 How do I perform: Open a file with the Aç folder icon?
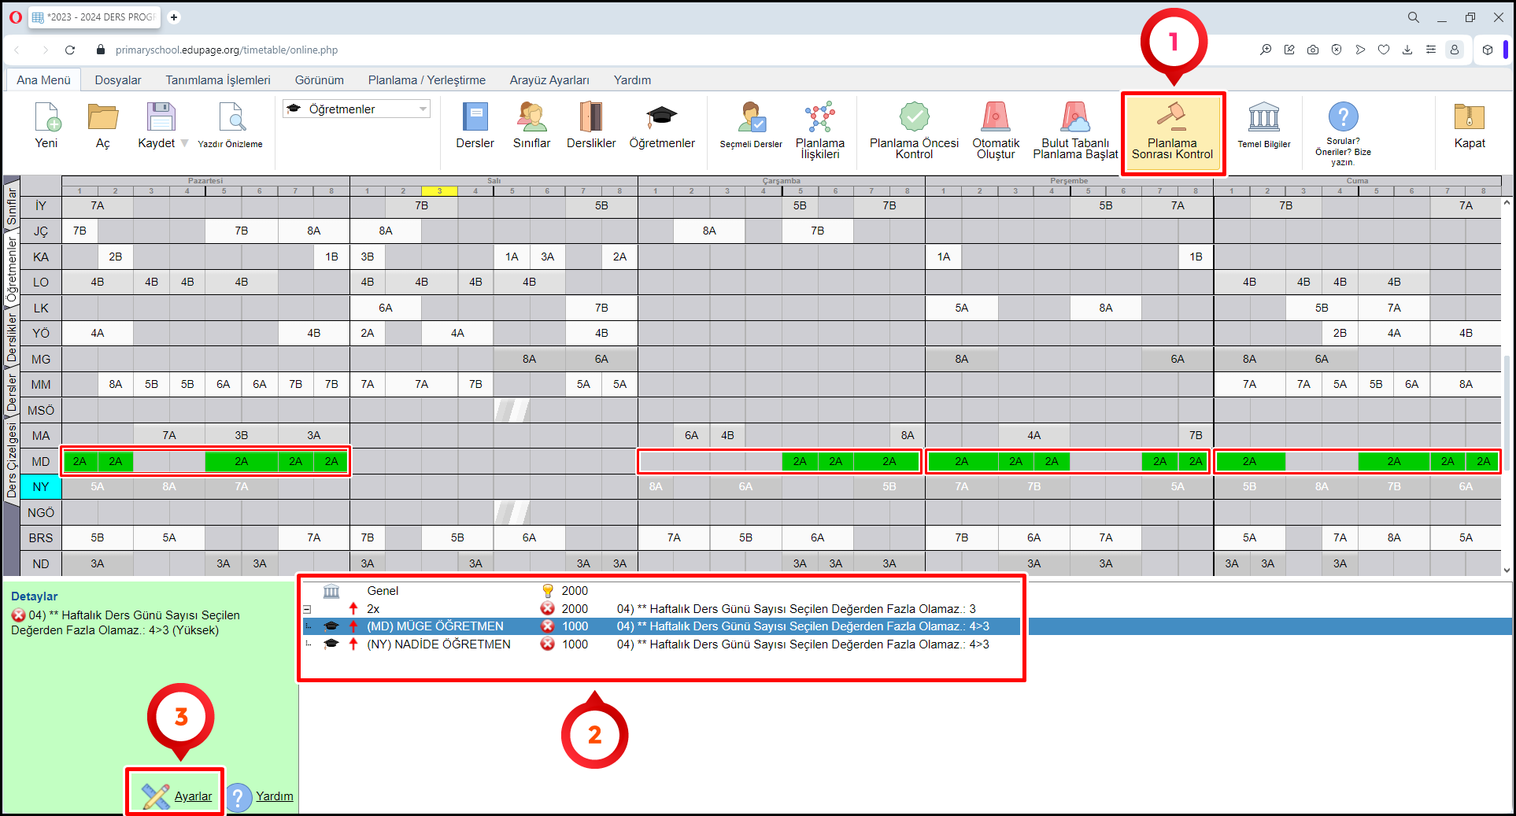(103, 125)
